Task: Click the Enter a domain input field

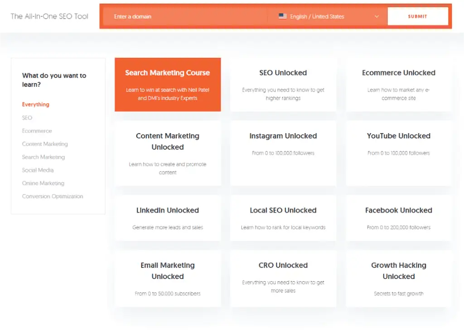Action: pyautogui.click(x=181, y=16)
